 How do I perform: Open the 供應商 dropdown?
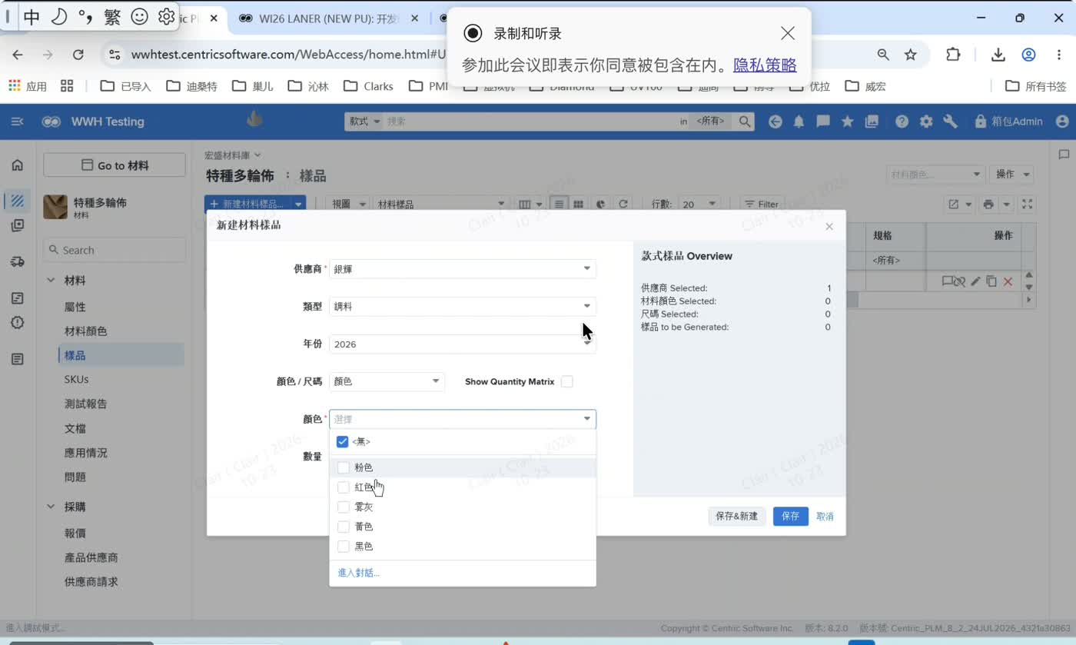(463, 269)
